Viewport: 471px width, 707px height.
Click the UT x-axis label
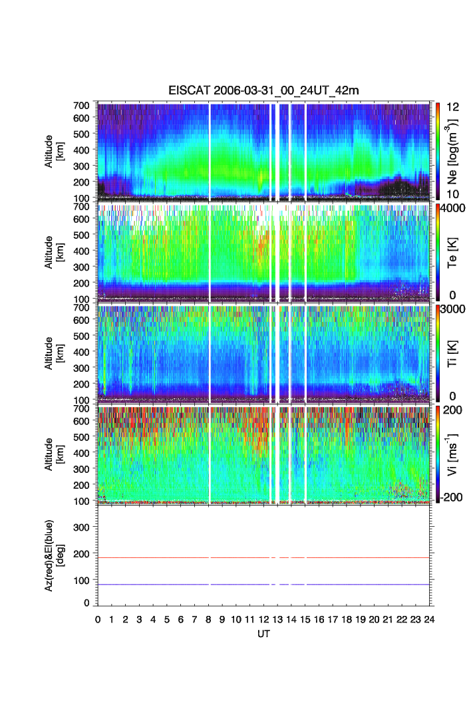tap(264, 634)
